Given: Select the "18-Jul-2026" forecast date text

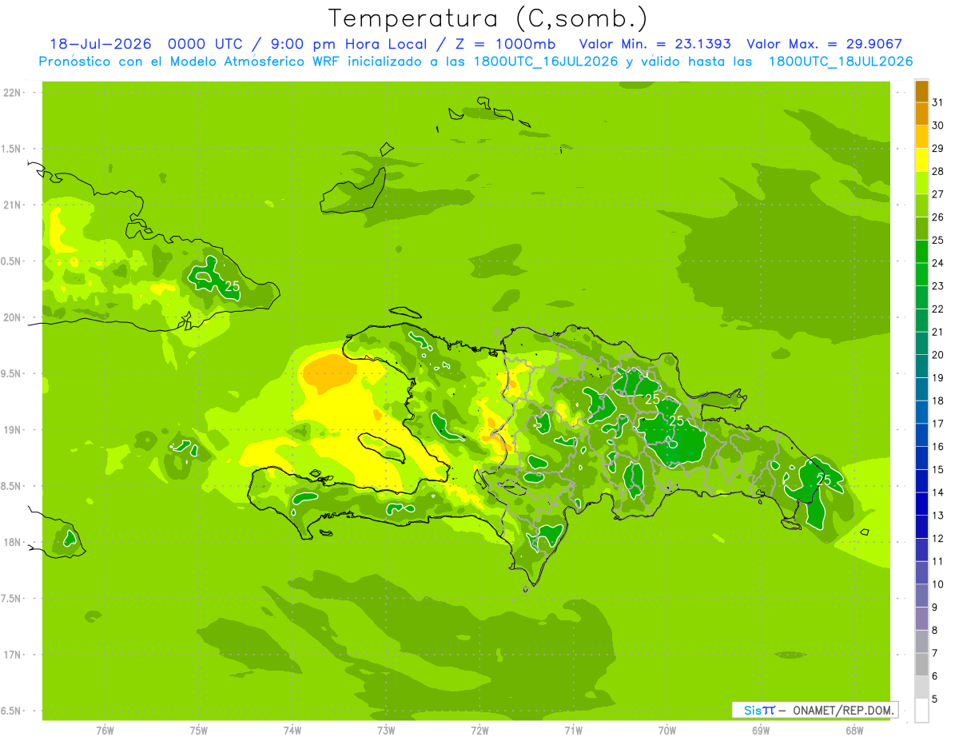Looking at the screenshot, I should (101, 44).
